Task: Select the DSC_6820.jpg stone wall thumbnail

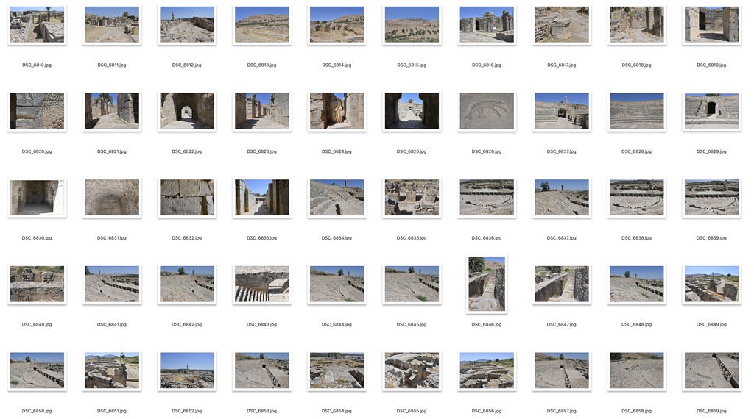Action: (x=37, y=111)
